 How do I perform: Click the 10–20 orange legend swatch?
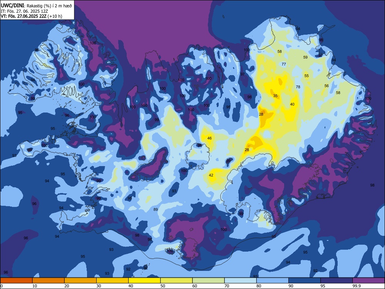click(x=49, y=281)
